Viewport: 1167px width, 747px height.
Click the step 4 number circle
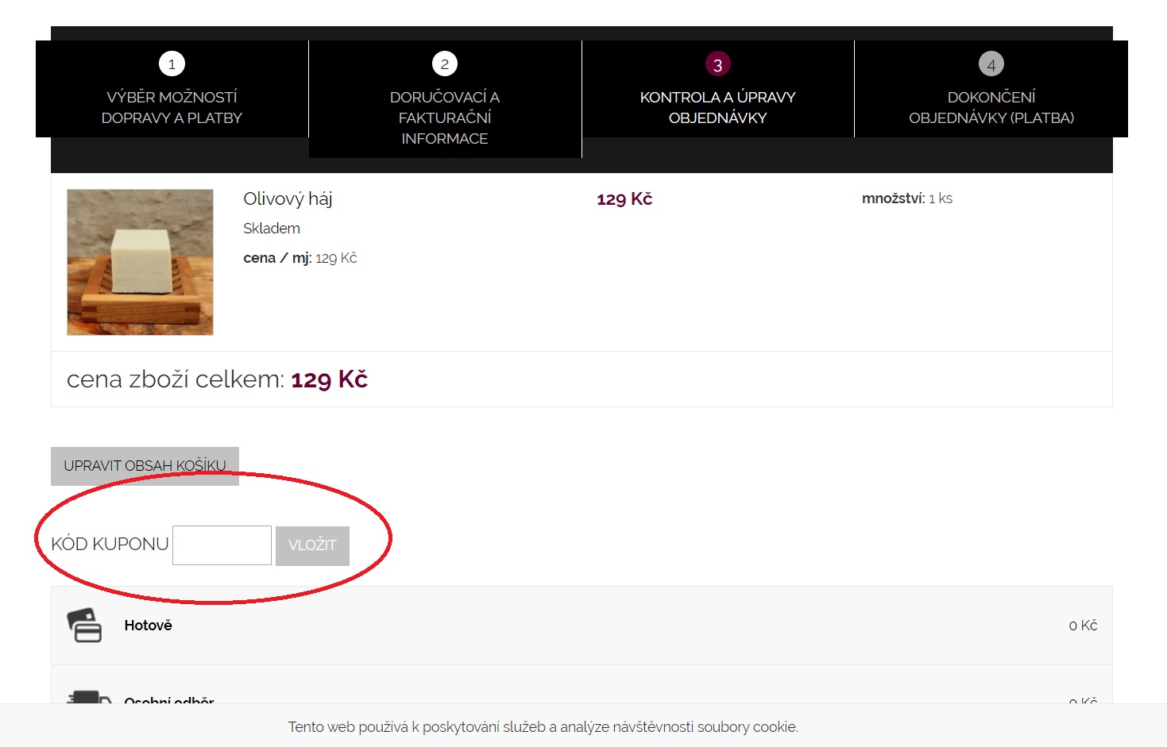[991, 64]
